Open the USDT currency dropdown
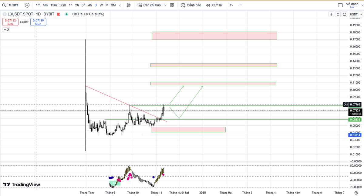This screenshot has height=196, width=364. pyautogui.click(x=356, y=14)
